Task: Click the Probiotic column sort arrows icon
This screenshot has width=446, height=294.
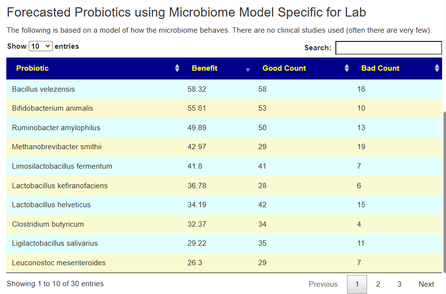Action: 177,68
